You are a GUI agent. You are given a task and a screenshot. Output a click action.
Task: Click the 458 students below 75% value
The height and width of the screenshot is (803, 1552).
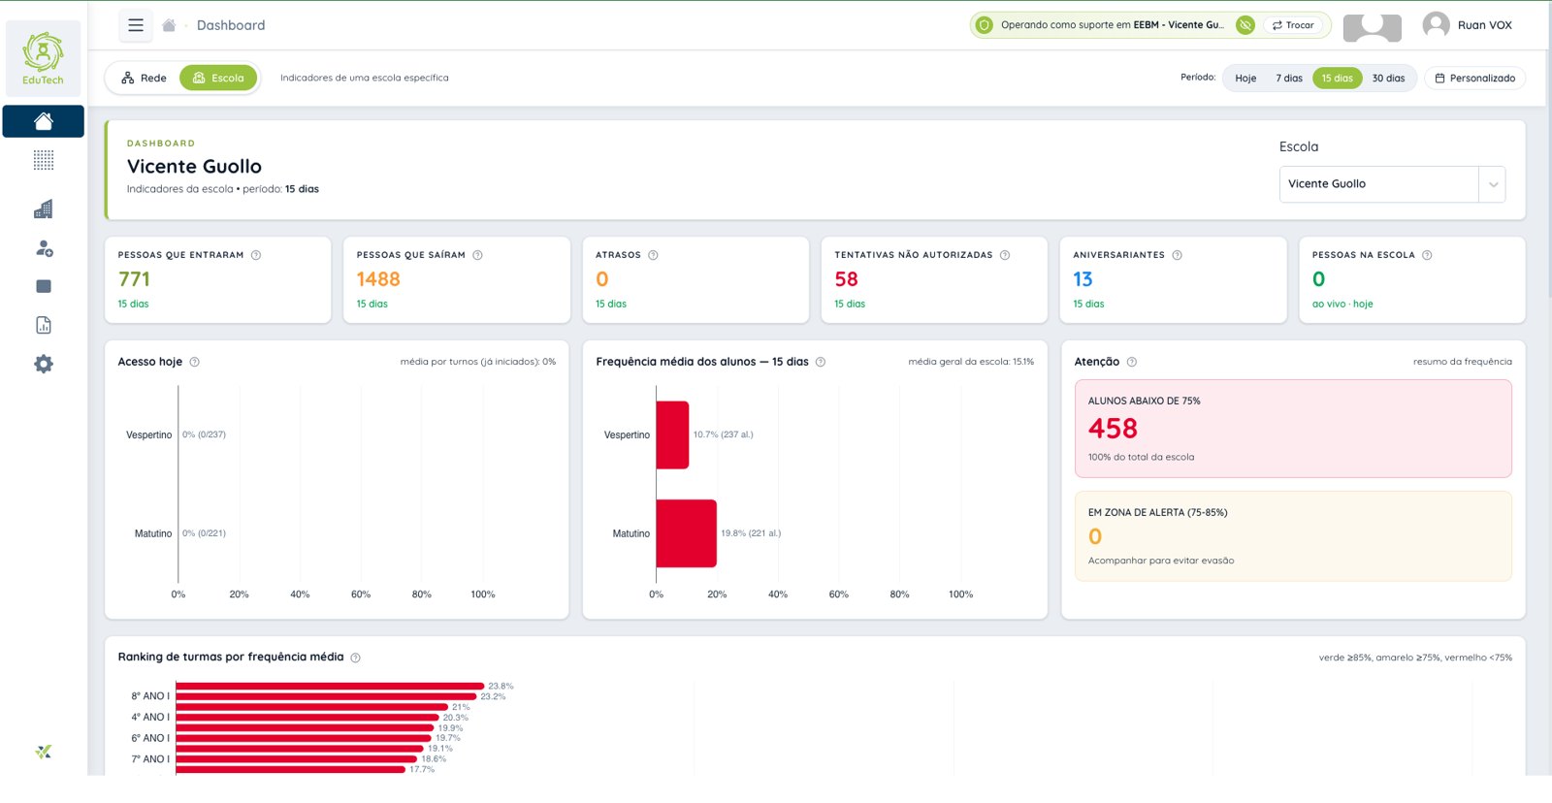coord(1113,429)
